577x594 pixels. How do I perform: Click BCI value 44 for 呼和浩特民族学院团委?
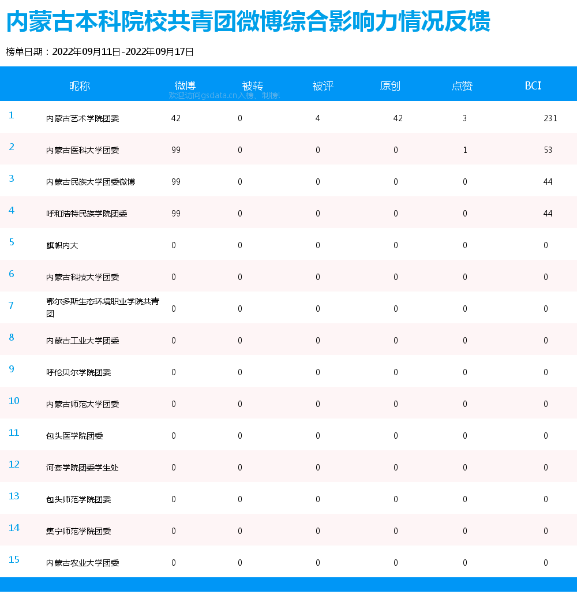click(548, 214)
